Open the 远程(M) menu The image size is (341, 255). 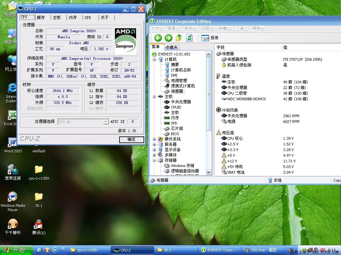pyautogui.click(x=208, y=29)
